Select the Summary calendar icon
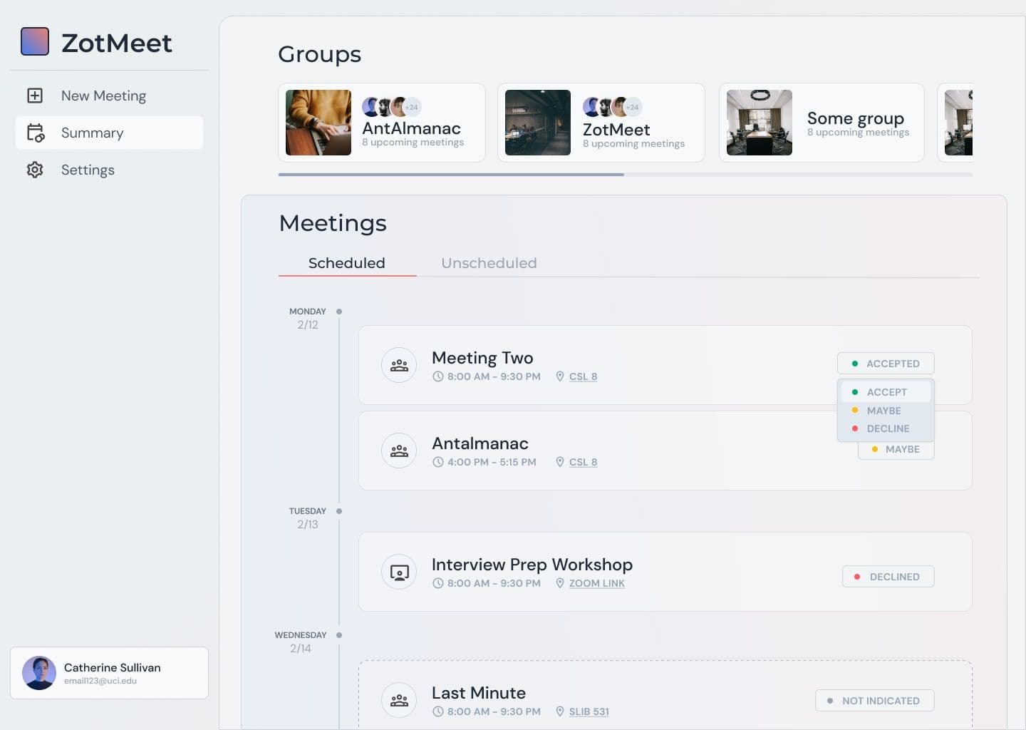Screen dimensions: 1026x730 tap(34, 133)
